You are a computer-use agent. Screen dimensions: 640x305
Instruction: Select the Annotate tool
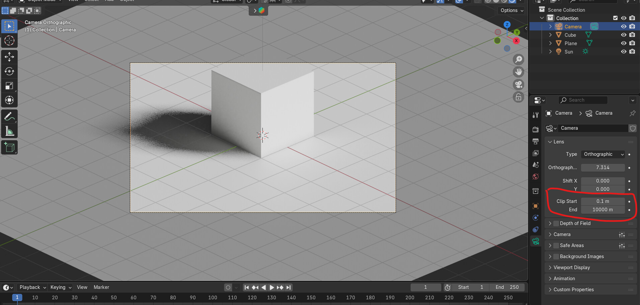click(x=9, y=117)
